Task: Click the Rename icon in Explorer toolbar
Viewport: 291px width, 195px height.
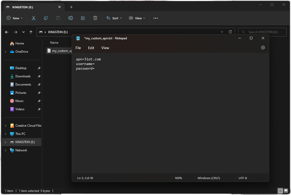Action: [x=71, y=18]
